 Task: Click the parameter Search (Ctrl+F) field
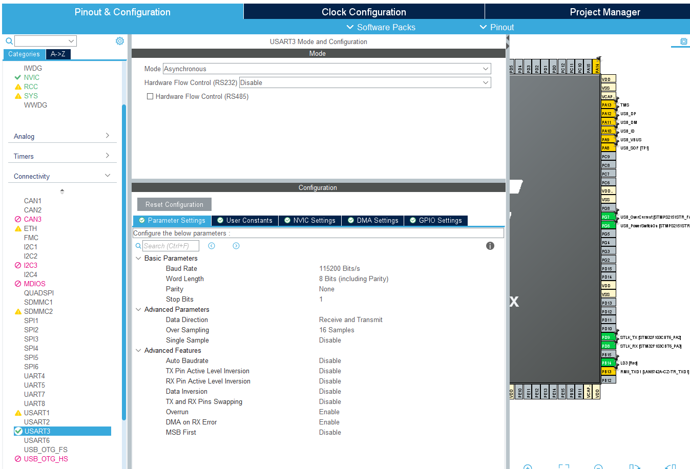click(171, 246)
